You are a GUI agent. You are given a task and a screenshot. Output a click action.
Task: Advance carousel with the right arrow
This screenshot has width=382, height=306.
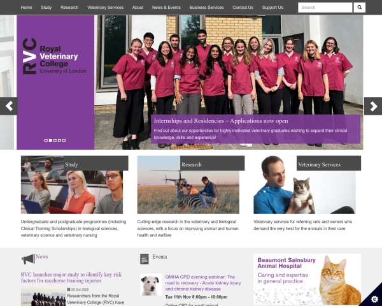(373, 106)
